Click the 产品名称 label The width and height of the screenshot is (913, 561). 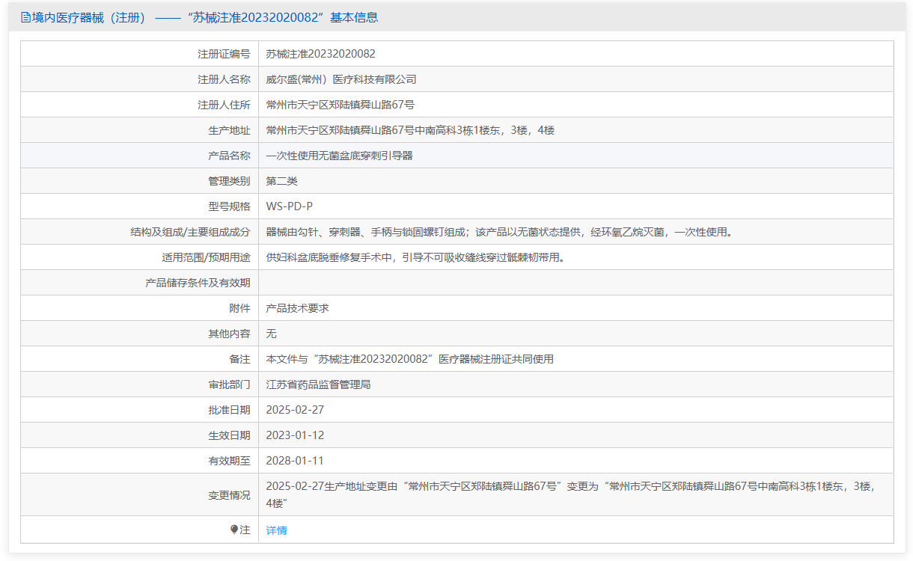(x=229, y=156)
